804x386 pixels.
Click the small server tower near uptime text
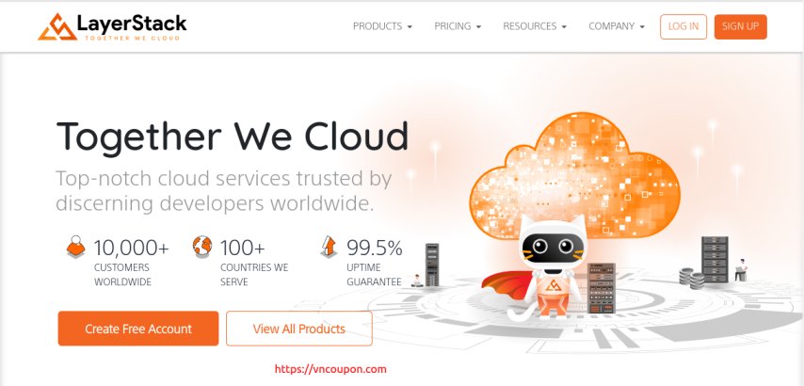pos(432,265)
